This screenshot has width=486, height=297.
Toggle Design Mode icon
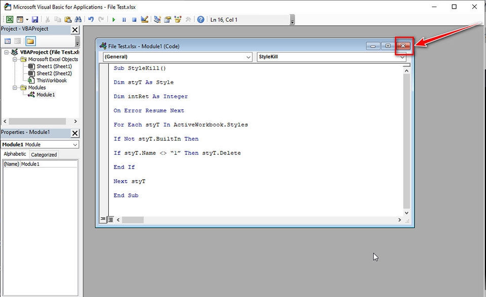tap(144, 20)
